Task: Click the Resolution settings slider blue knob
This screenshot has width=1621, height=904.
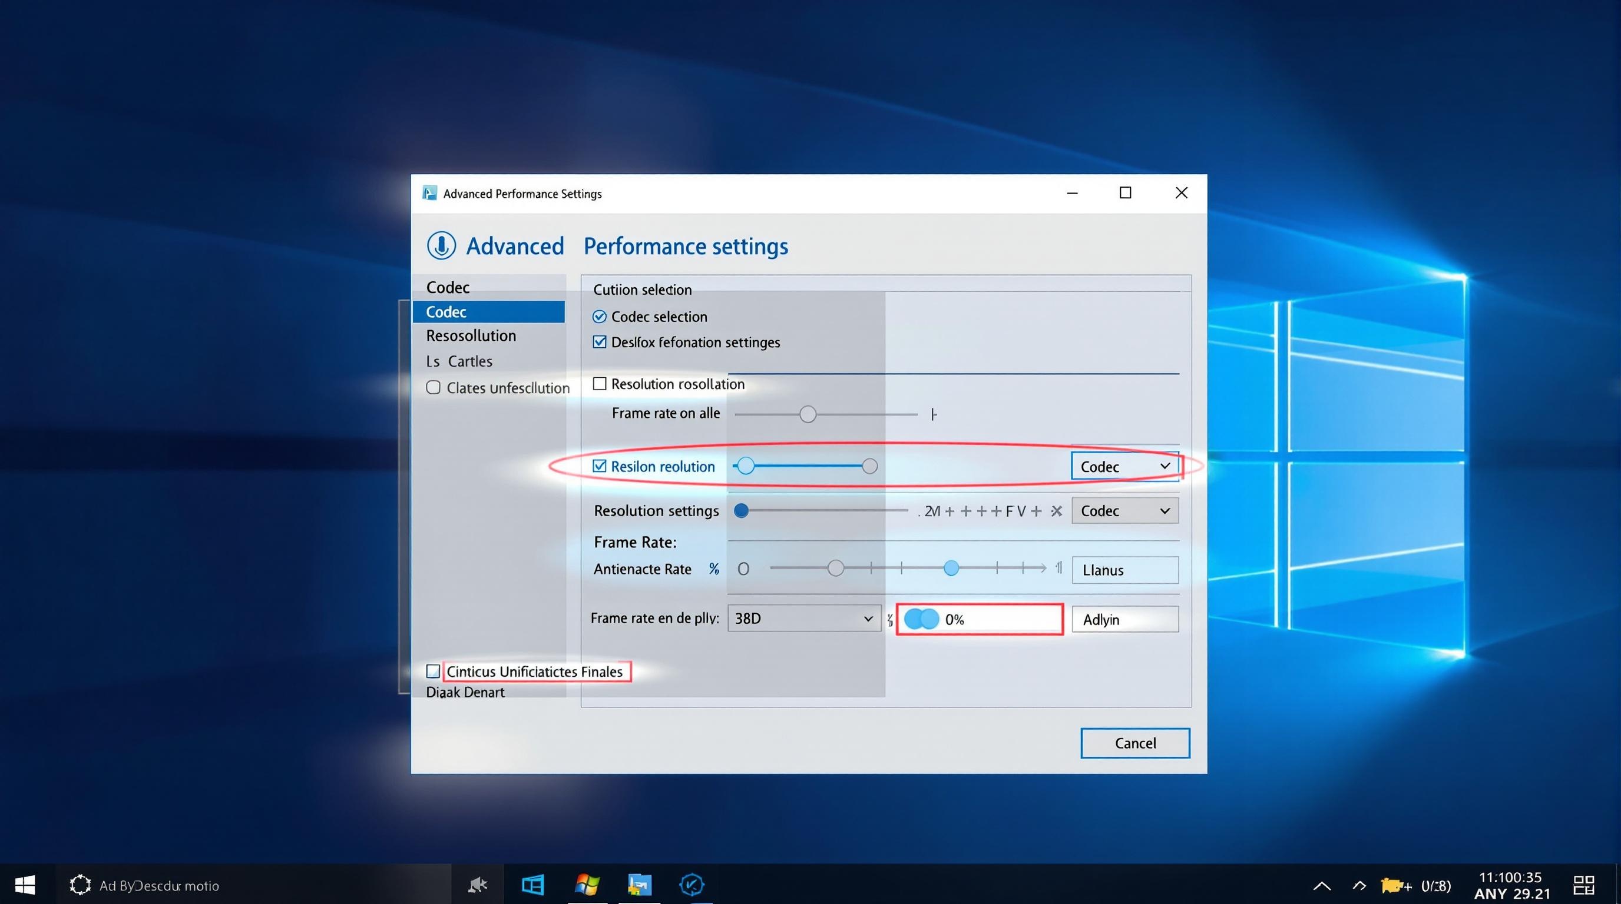Action: coord(741,510)
